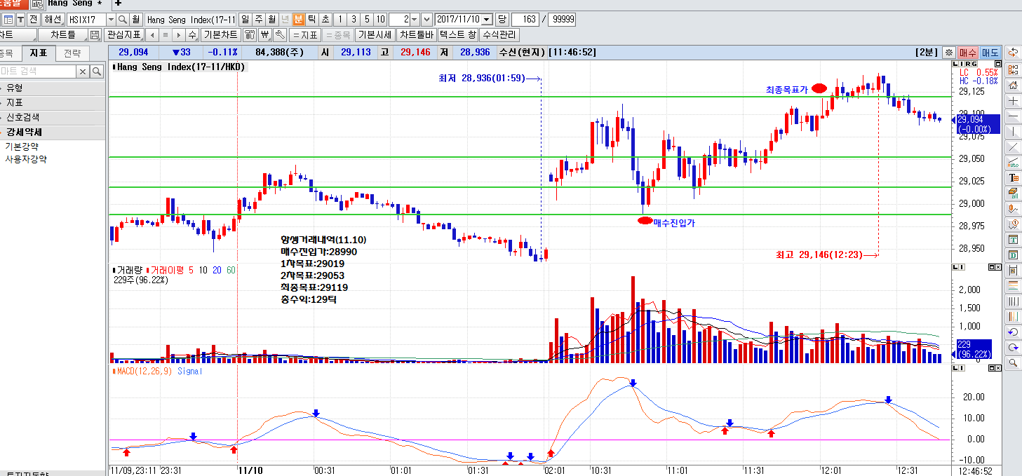Click the 수식관리 button

click(499, 34)
